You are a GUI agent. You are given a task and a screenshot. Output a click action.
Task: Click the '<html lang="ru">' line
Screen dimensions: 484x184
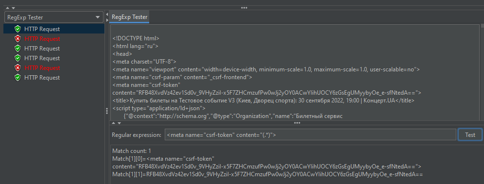tap(135, 46)
